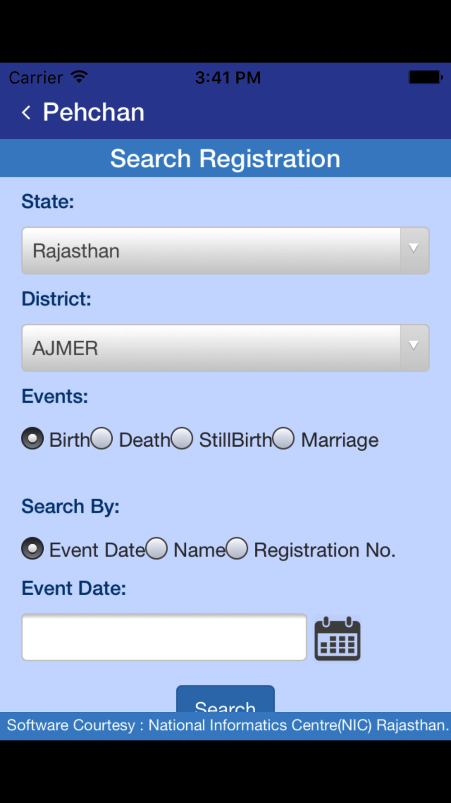Choose the Marriage radio option
Image resolution: width=451 pixels, height=803 pixels.
[283, 439]
